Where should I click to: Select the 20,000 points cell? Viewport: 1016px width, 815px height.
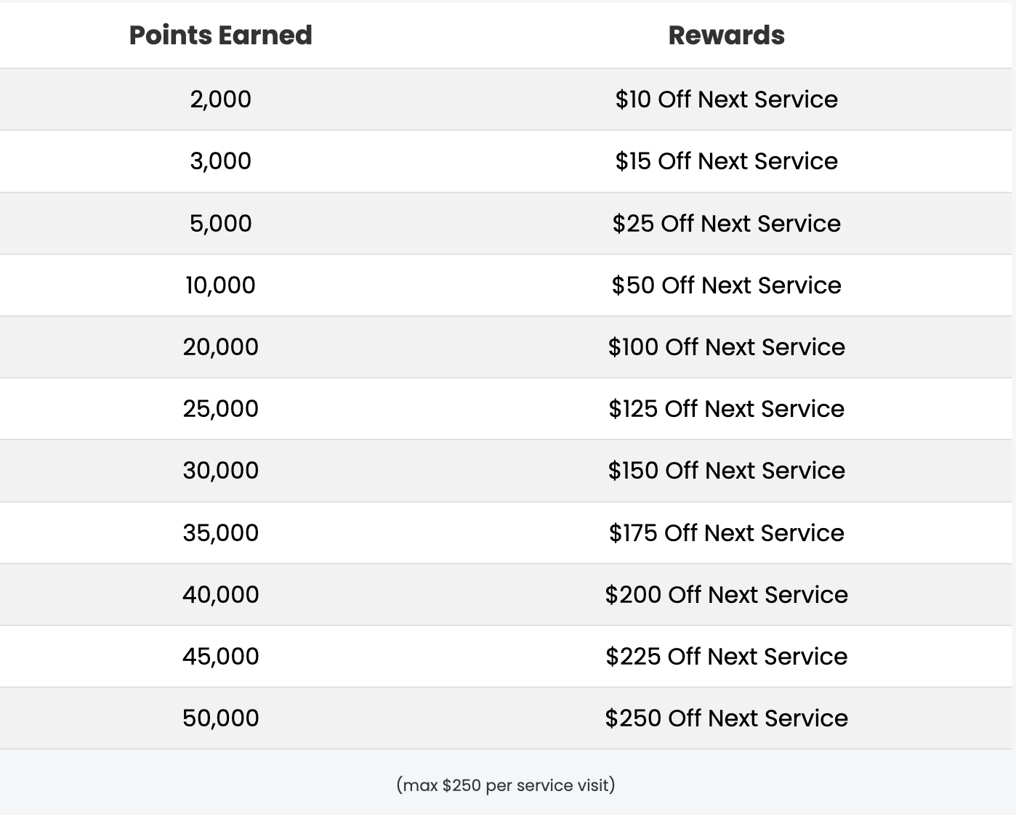pos(220,347)
